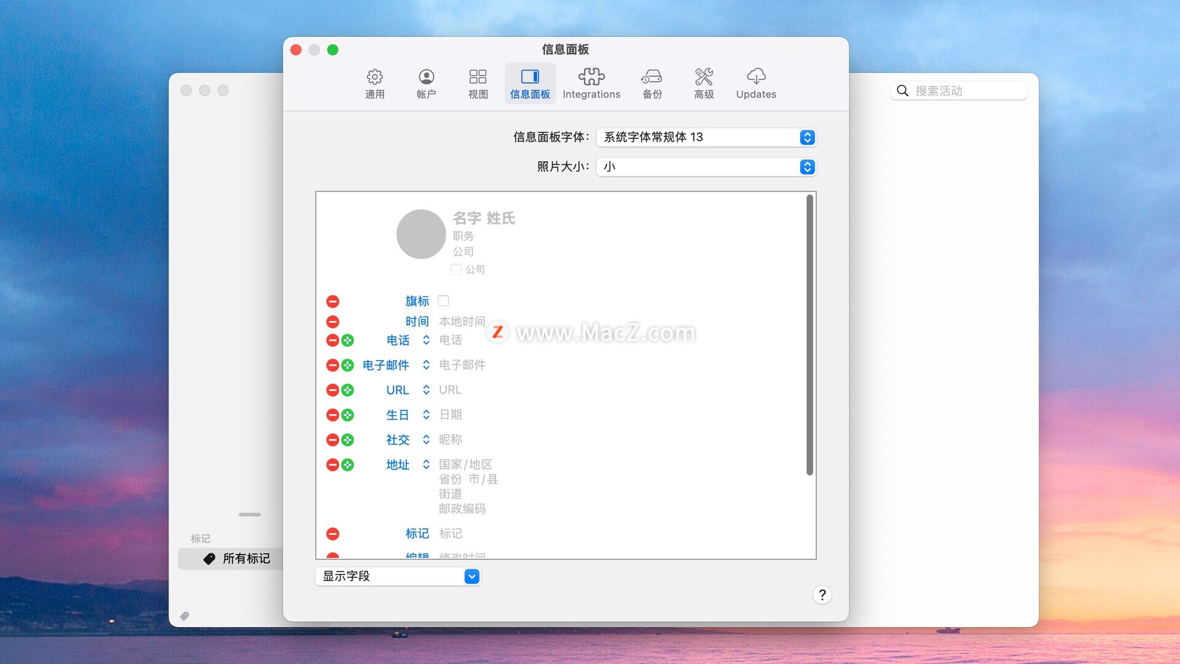Viewport: 1180px width, 664px height.
Task: Add another URL field with plus
Action: [x=348, y=390]
